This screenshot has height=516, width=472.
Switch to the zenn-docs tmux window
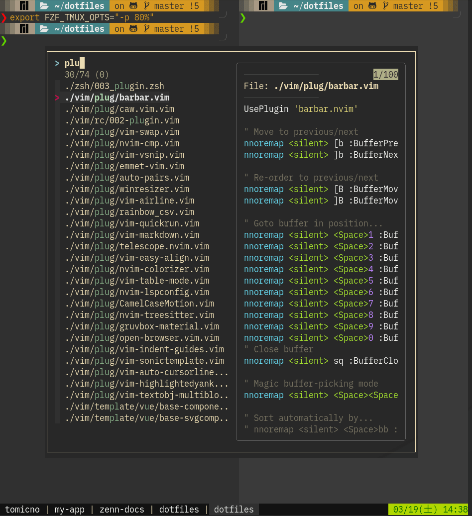pyautogui.click(x=122, y=510)
